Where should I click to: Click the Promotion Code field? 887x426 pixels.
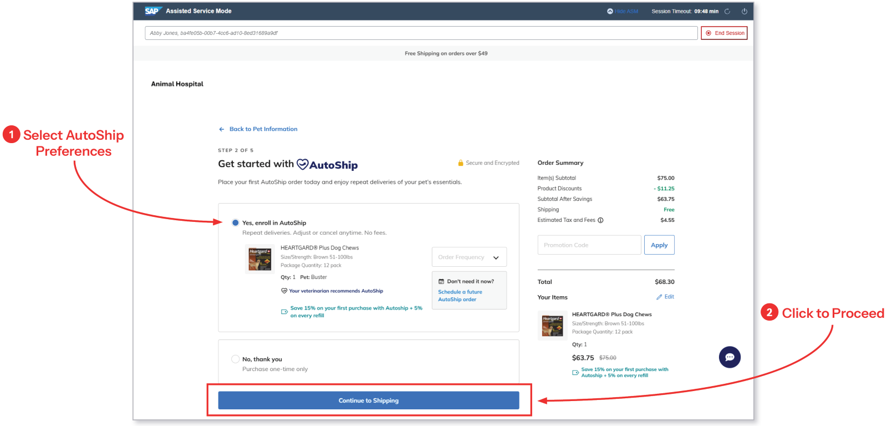(x=589, y=245)
